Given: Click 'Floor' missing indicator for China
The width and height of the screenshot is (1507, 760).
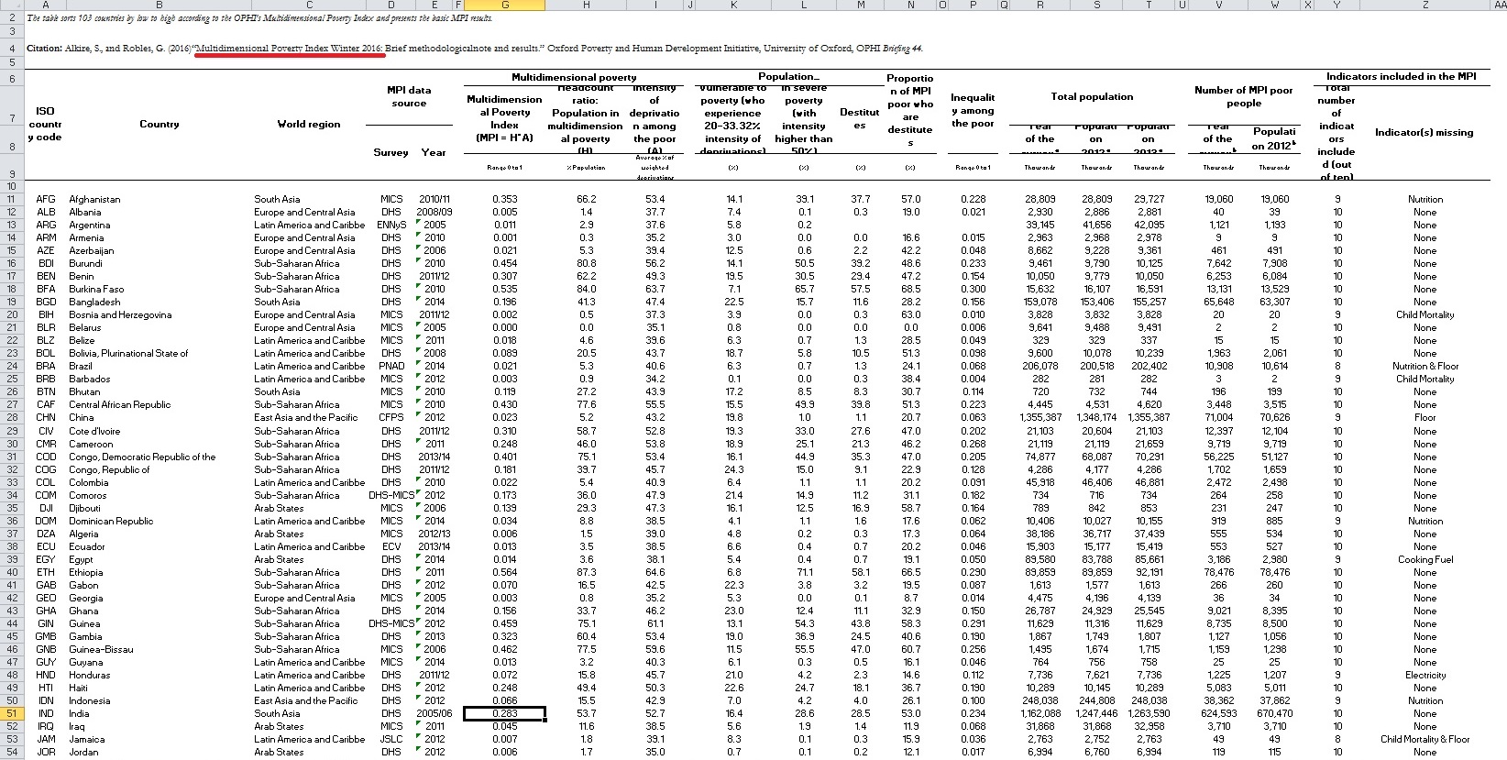Looking at the screenshot, I should (x=1424, y=417).
